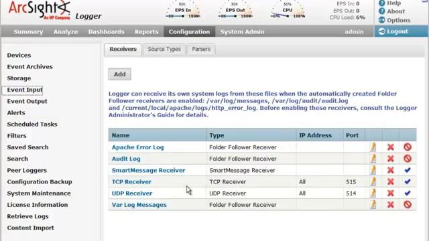Edit the Audit Log receiver

373,159
